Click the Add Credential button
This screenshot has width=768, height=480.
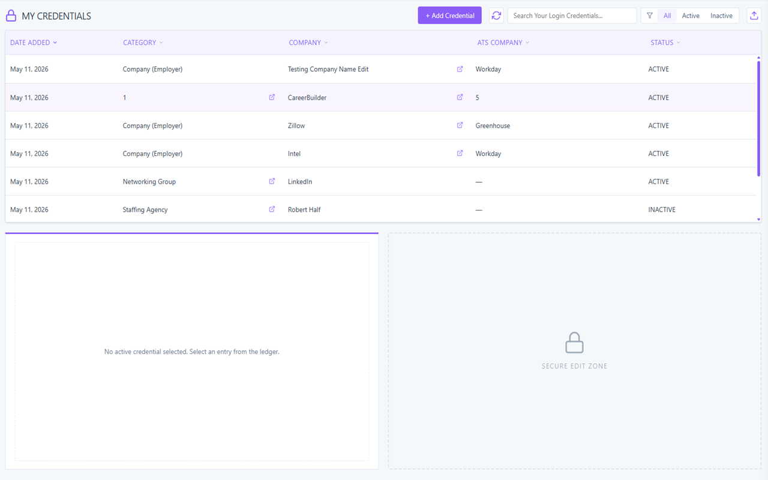449,16
